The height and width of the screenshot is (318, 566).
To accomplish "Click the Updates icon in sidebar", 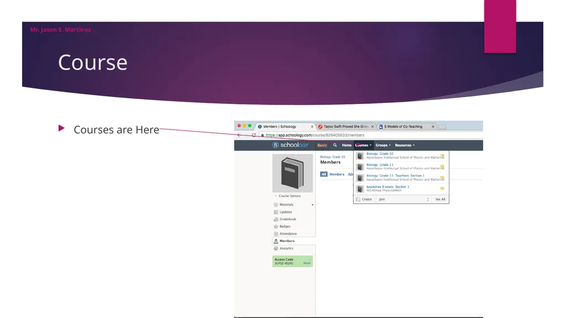I will pos(276,212).
